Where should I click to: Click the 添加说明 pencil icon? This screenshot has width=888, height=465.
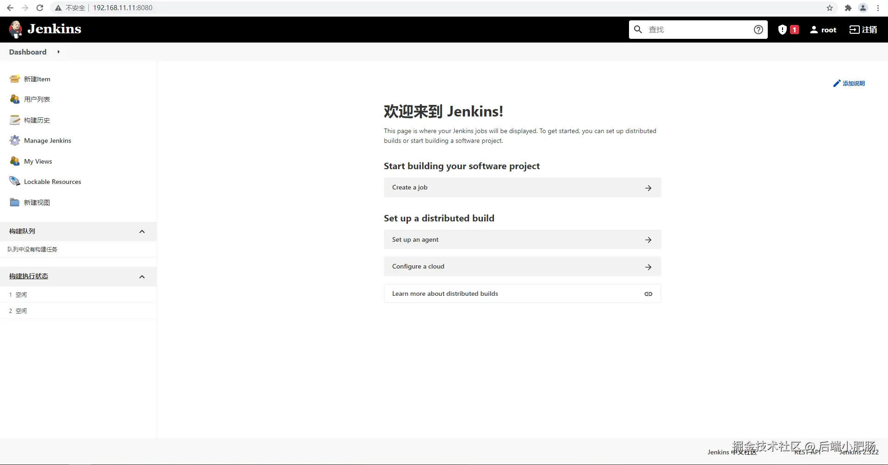point(837,84)
